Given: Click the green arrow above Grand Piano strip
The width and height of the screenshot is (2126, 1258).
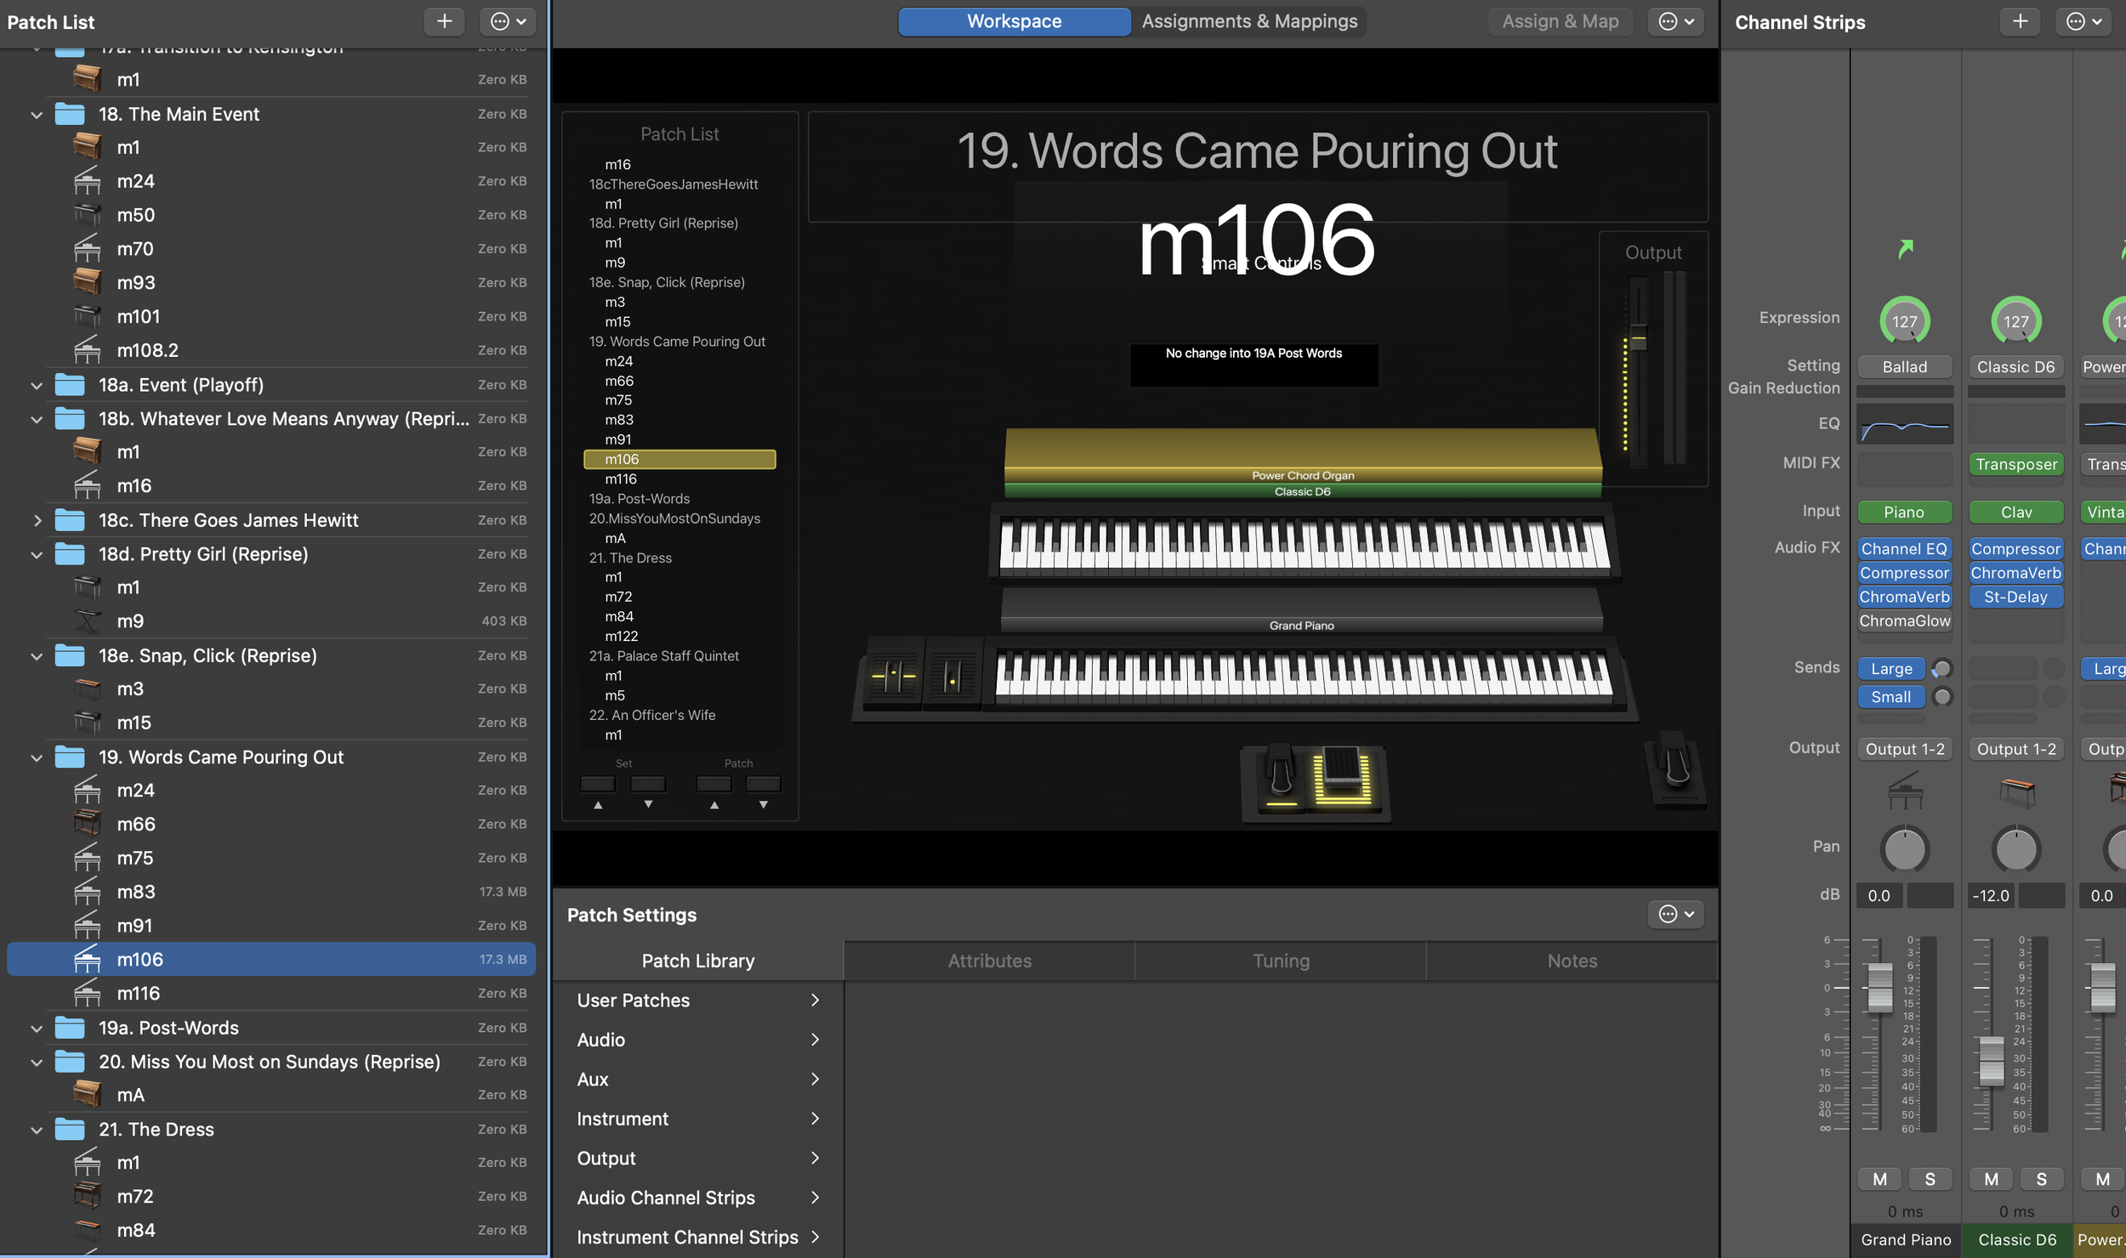Looking at the screenshot, I should (x=1906, y=248).
